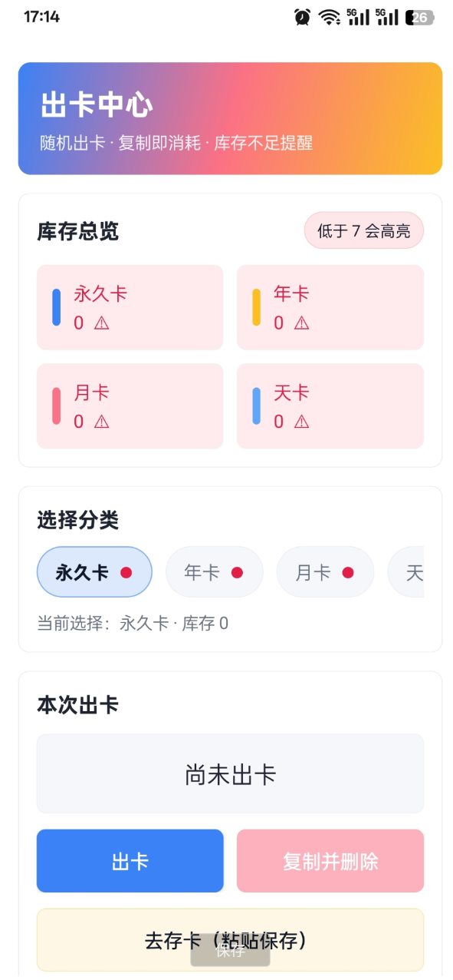453x980 pixels.
Task: Click the blue color bar beside 永久卡
Action: [57, 307]
